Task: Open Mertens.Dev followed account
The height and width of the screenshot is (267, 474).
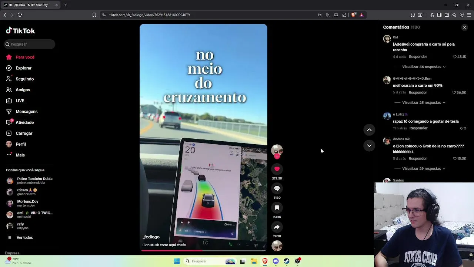Action: point(23,203)
